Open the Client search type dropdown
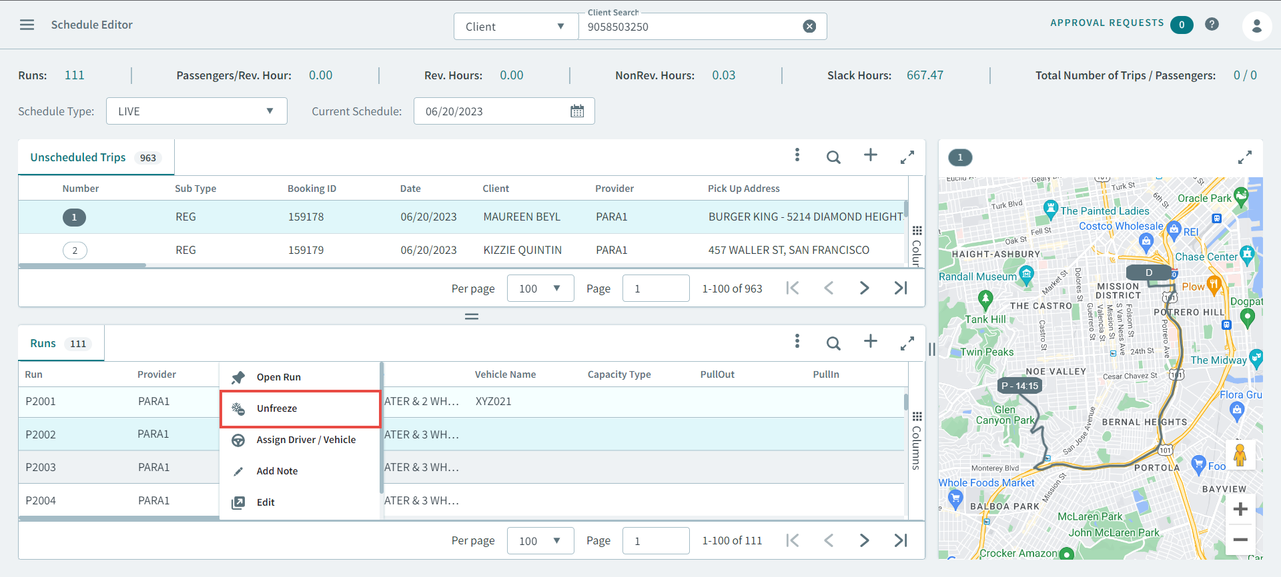The width and height of the screenshot is (1281, 577). (516, 27)
